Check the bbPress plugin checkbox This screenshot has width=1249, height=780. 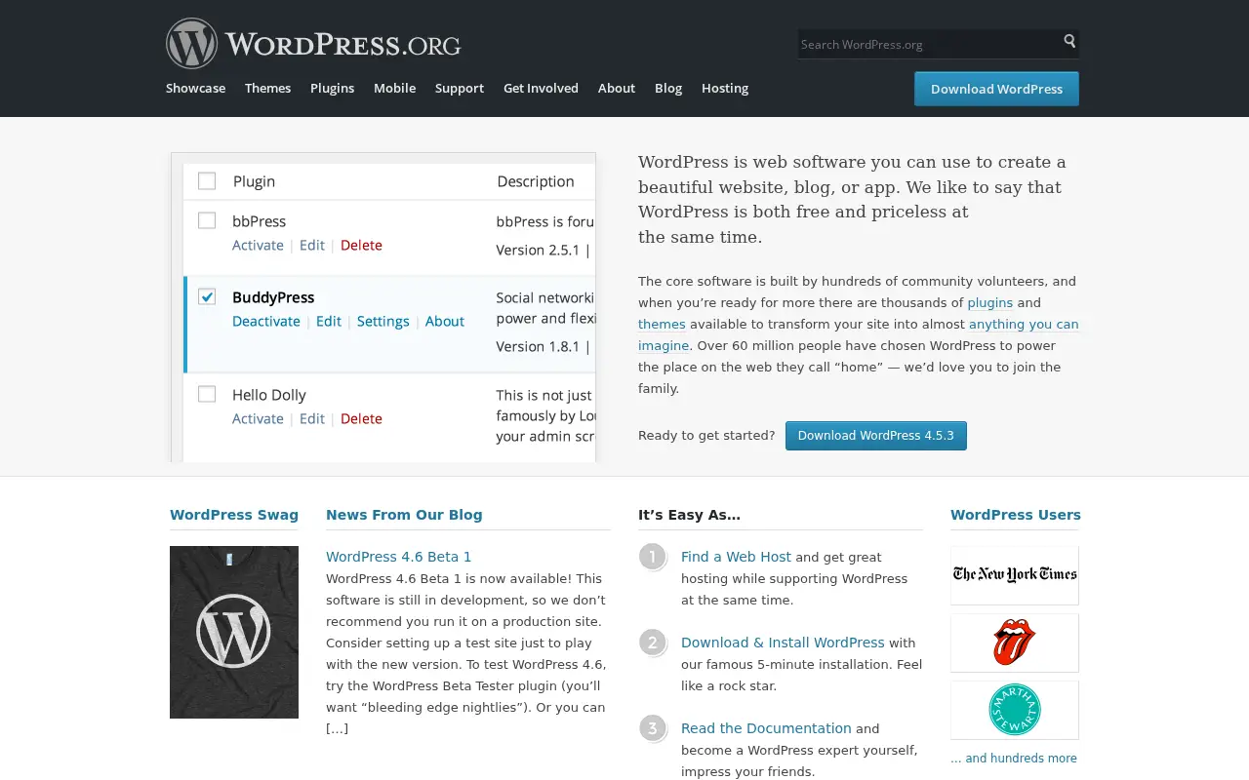(x=207, y=220)
